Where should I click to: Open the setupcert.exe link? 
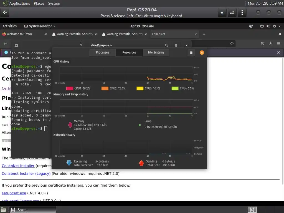[14, 193]
